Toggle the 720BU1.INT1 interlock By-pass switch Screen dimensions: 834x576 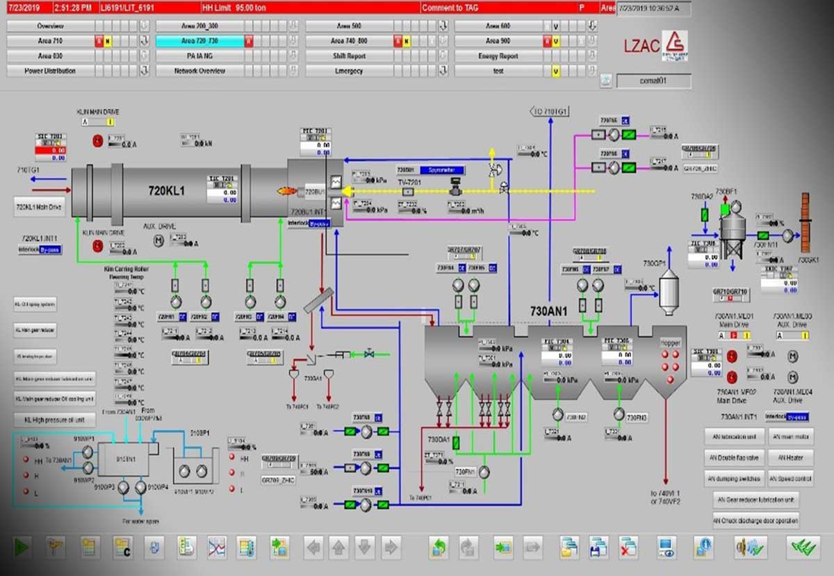click(x=319, y=223)
